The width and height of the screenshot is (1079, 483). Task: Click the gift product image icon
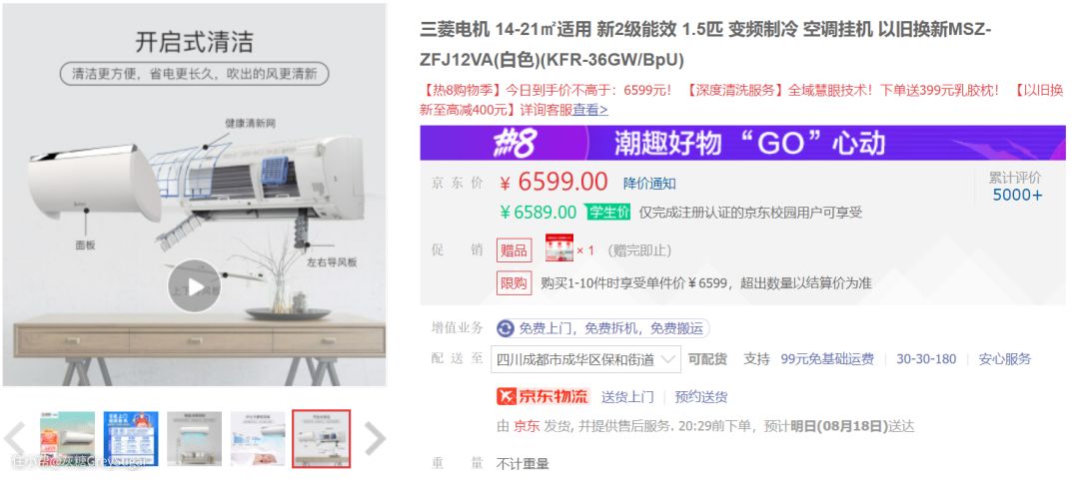click(x=559, y=247)
